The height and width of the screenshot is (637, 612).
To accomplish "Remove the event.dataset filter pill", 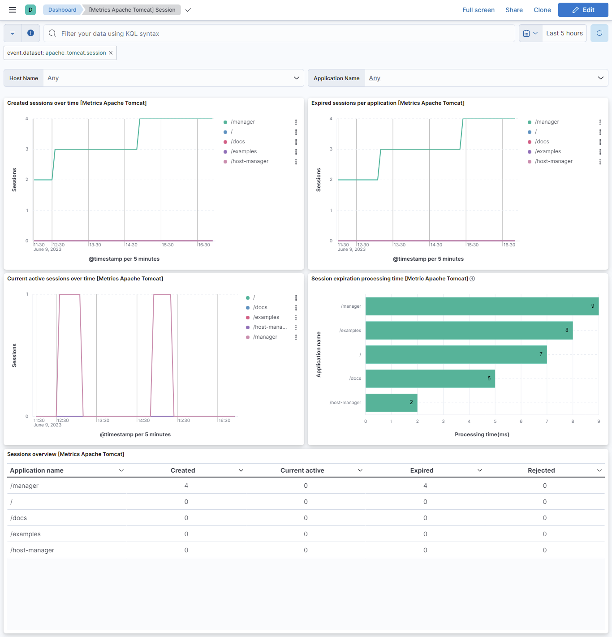I will coord(111,53).
